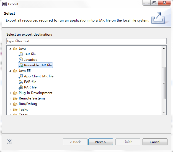Pick the EAR file icon
Screen dimensions: 173x152
(x=21, y=82)
